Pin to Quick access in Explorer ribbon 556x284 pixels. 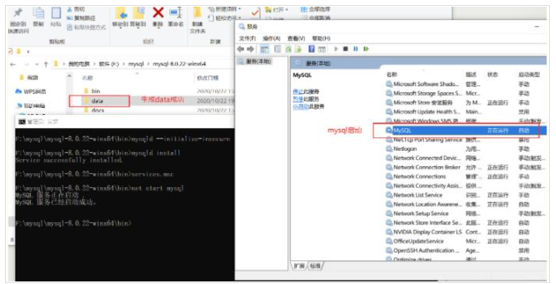coord(19,21)
